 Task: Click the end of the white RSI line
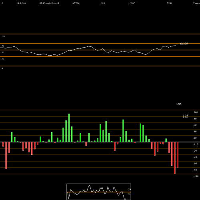click(177, 45)
